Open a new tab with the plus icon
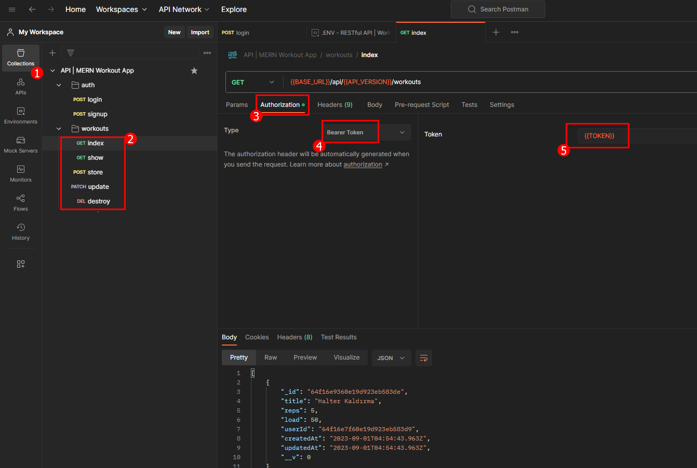 [x=496, y=32]
